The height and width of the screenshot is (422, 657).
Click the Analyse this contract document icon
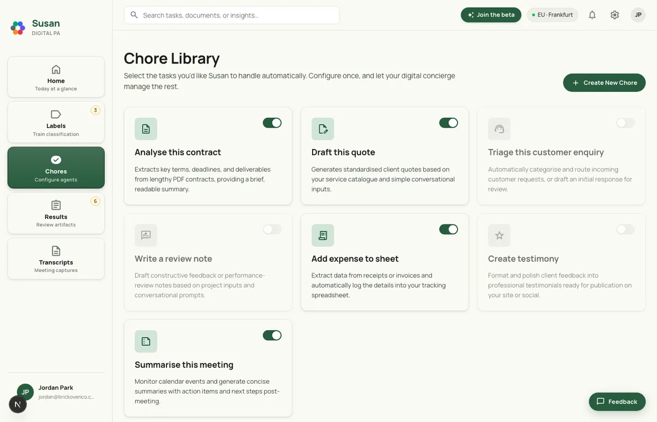pos(146,129)
